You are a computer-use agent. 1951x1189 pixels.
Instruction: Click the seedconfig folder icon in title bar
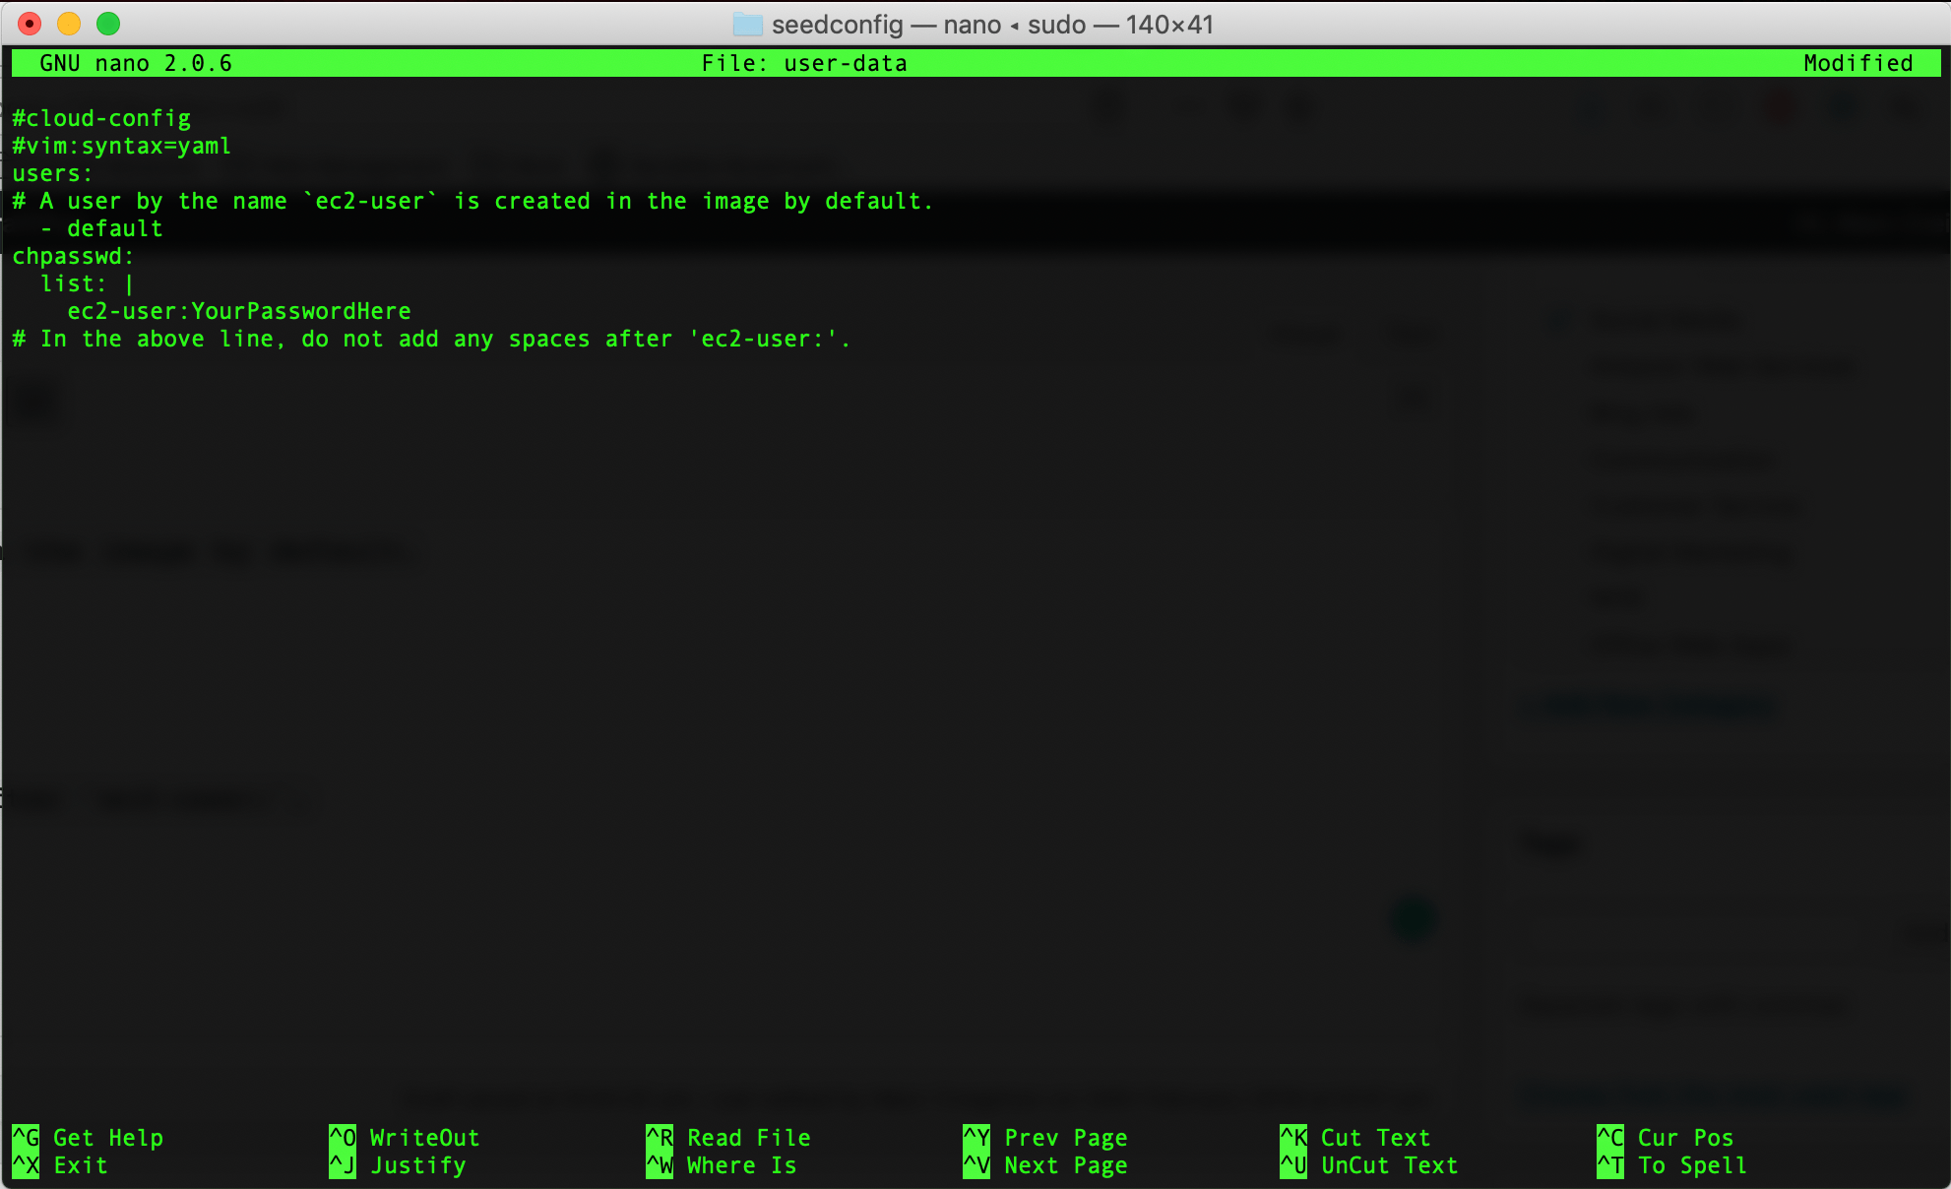pos(747,25)
